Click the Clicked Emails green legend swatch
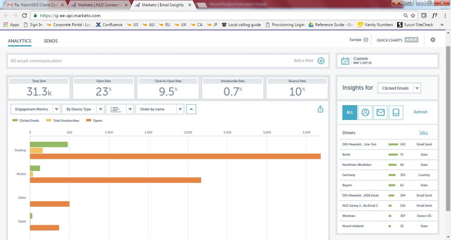The width and height of the screenshot is (451, 240). [x=15, y=121]
